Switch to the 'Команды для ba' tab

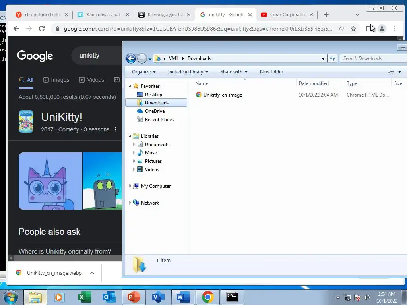pyautogui.click(x=165, y=15)
